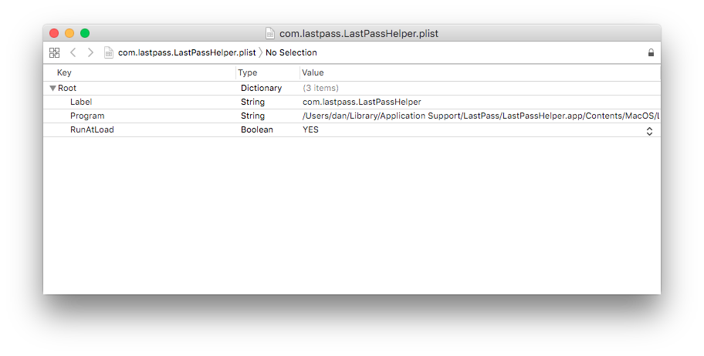Select the Program key row

(352, 116)
